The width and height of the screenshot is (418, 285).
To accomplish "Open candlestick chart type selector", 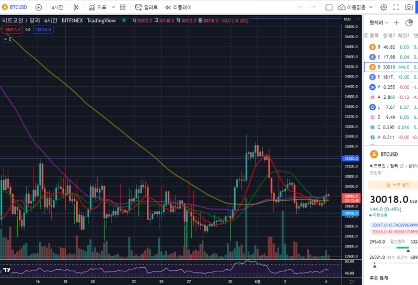I will pos(76,7).
